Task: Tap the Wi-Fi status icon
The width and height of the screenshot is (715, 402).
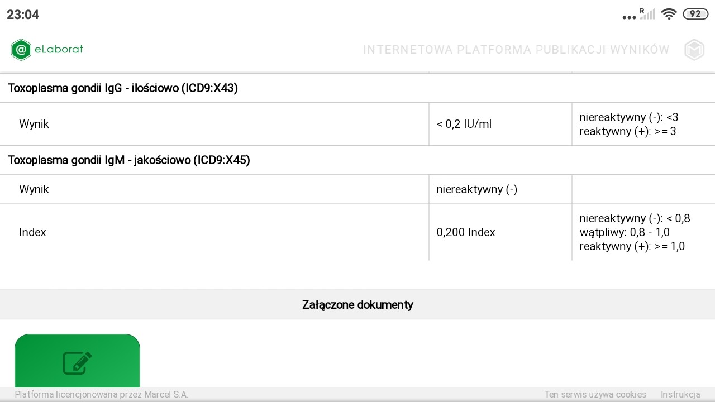Action: (x=669, y=15)
